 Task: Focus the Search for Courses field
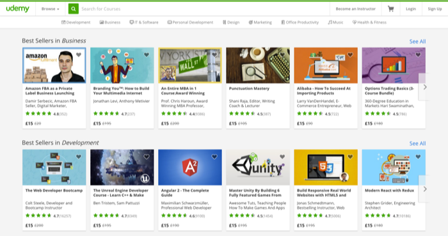(x=204, y=9)
